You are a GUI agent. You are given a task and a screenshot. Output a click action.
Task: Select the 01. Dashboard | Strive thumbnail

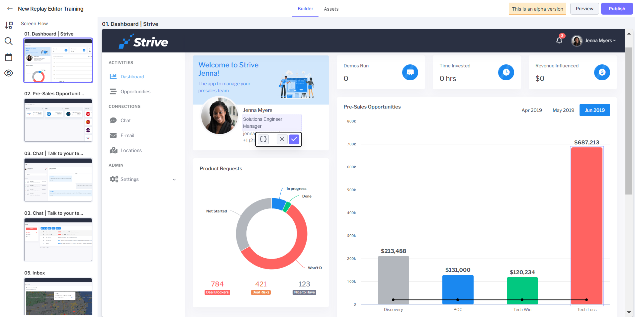tap(58, 60)
